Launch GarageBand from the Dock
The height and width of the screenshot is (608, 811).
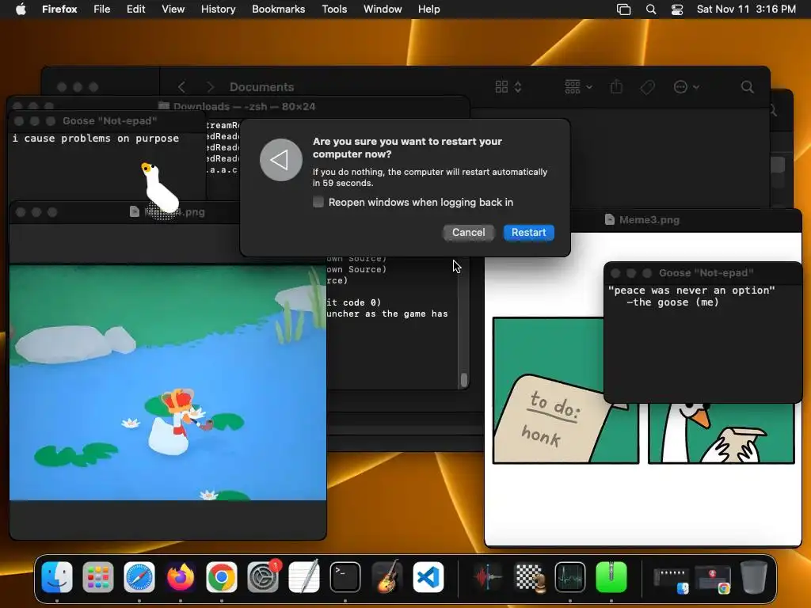pos(386,576)
